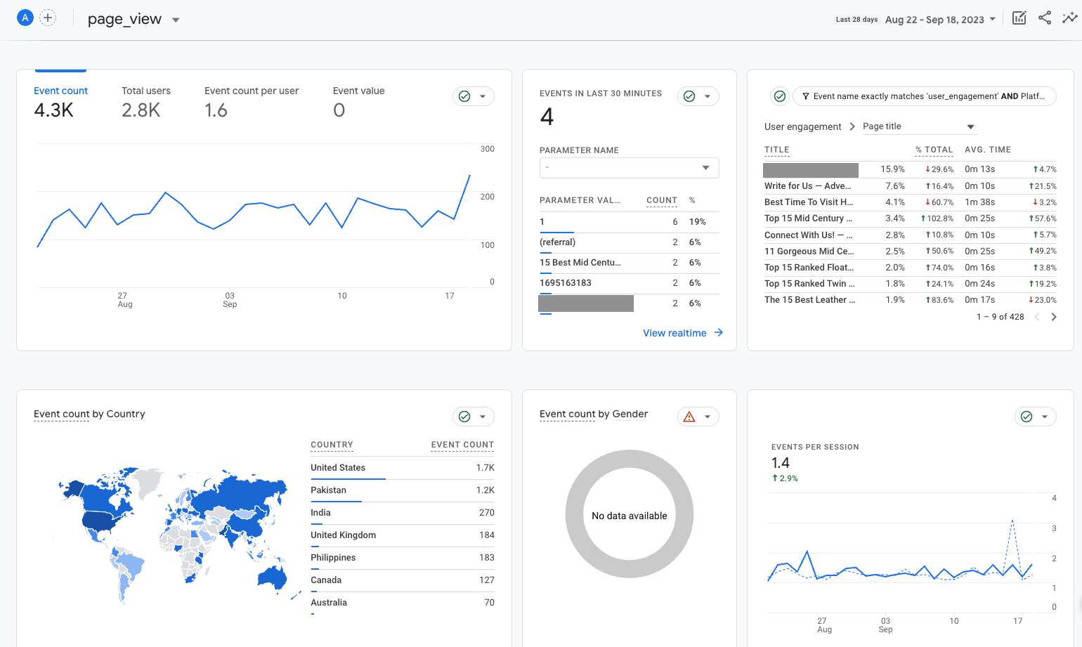Go to next page of the page title table
This screenshot has width=1082, height=647.
point(1053,317)
